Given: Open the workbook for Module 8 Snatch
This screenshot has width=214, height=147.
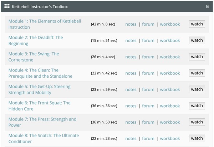Looking at the screenshot, I should [x=170, y=138].
